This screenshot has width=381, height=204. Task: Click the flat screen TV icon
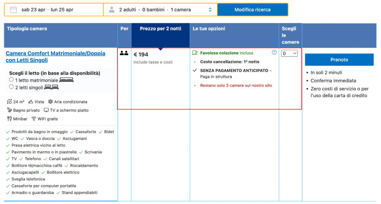[x=47, y=110]
